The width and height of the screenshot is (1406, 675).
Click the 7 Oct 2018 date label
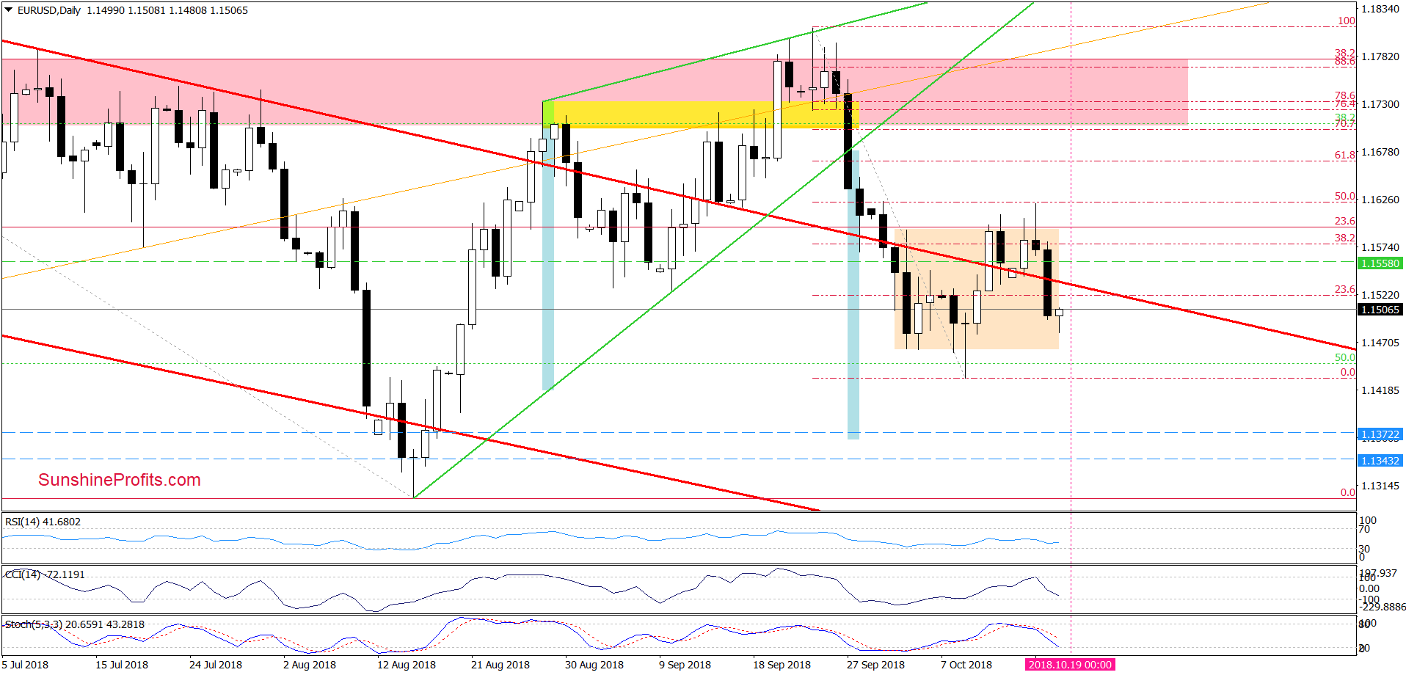click(966, 665)
